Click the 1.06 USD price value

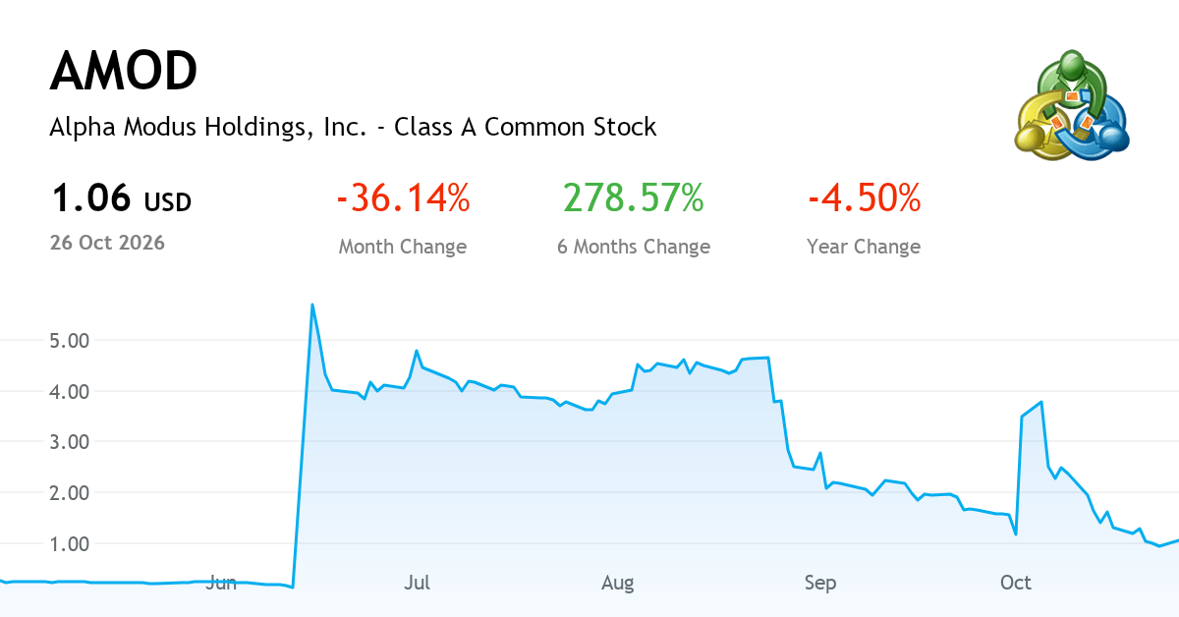[121, 199]
